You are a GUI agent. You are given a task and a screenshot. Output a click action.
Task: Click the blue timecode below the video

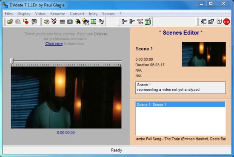(66, 132)
